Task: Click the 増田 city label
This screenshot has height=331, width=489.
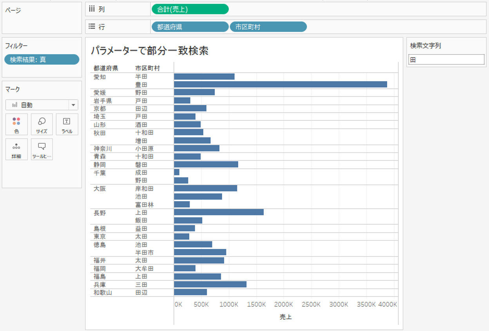Action: pyautogui.click(x=141, y=140)
